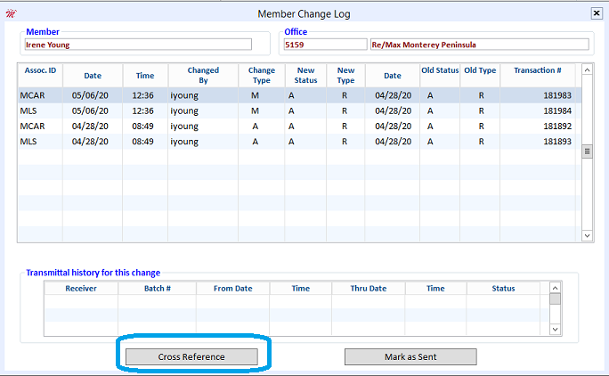The image size is (609, 376).
Task: Click the New Status column header
Action: click(305, 75)
